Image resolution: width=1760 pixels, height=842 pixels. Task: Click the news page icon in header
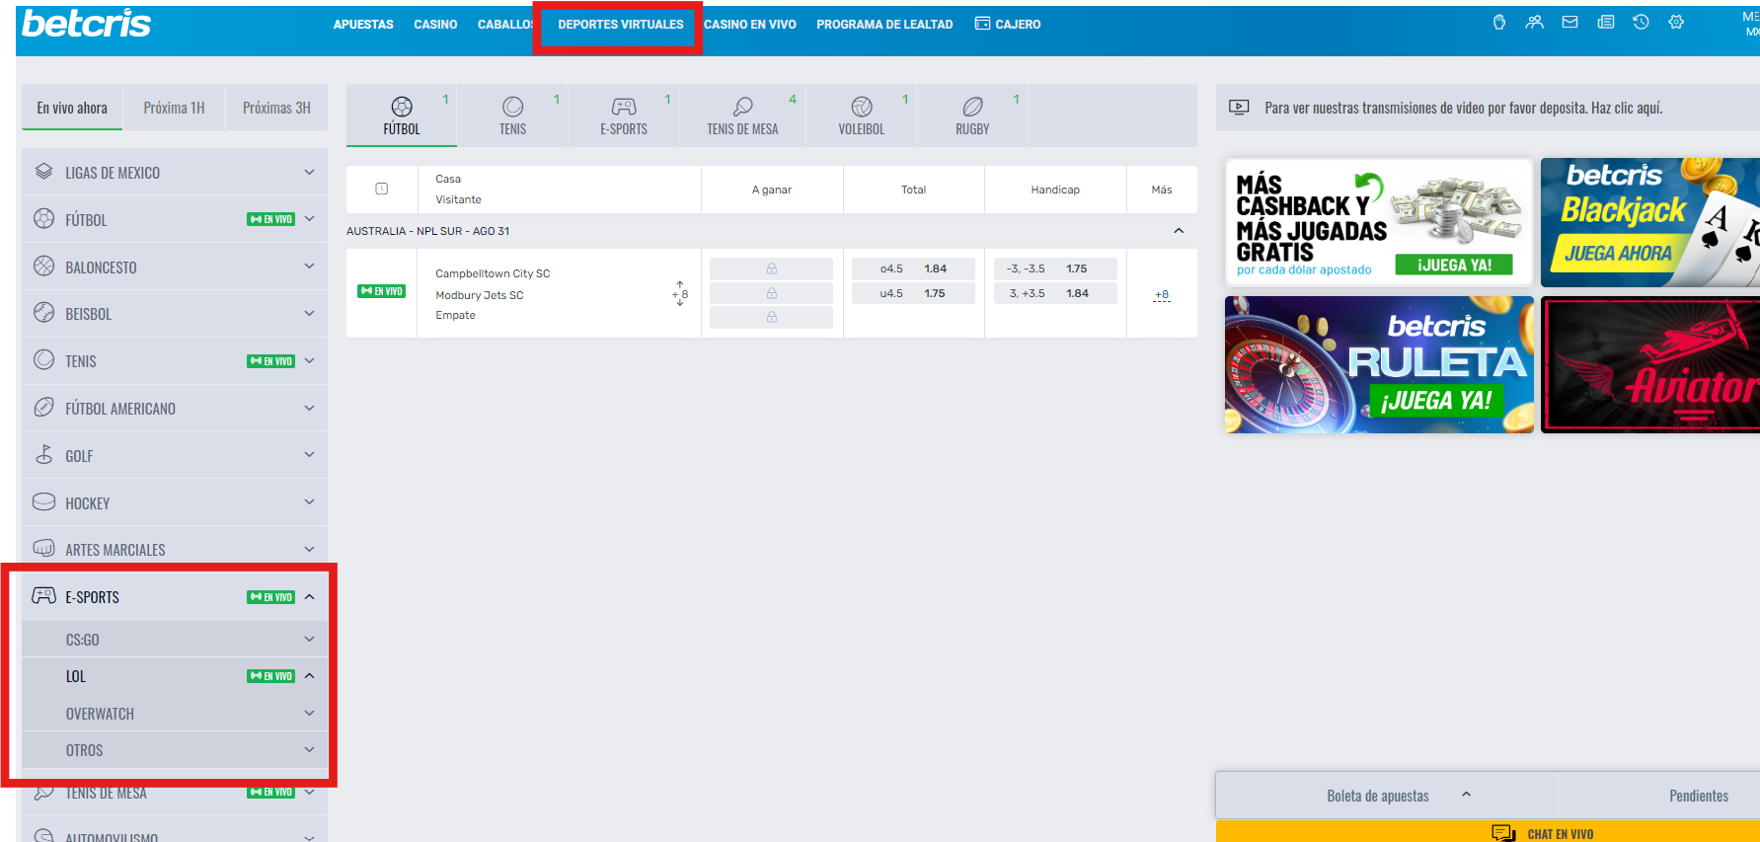1606,22
